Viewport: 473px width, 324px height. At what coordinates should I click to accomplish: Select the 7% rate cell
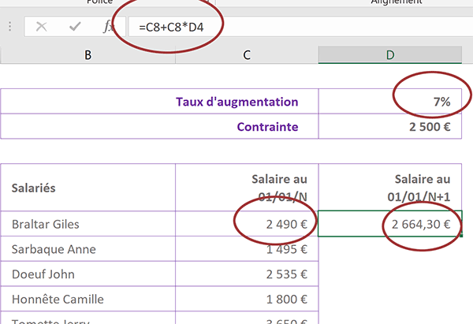pyautogui.click(x=390, y=102)
